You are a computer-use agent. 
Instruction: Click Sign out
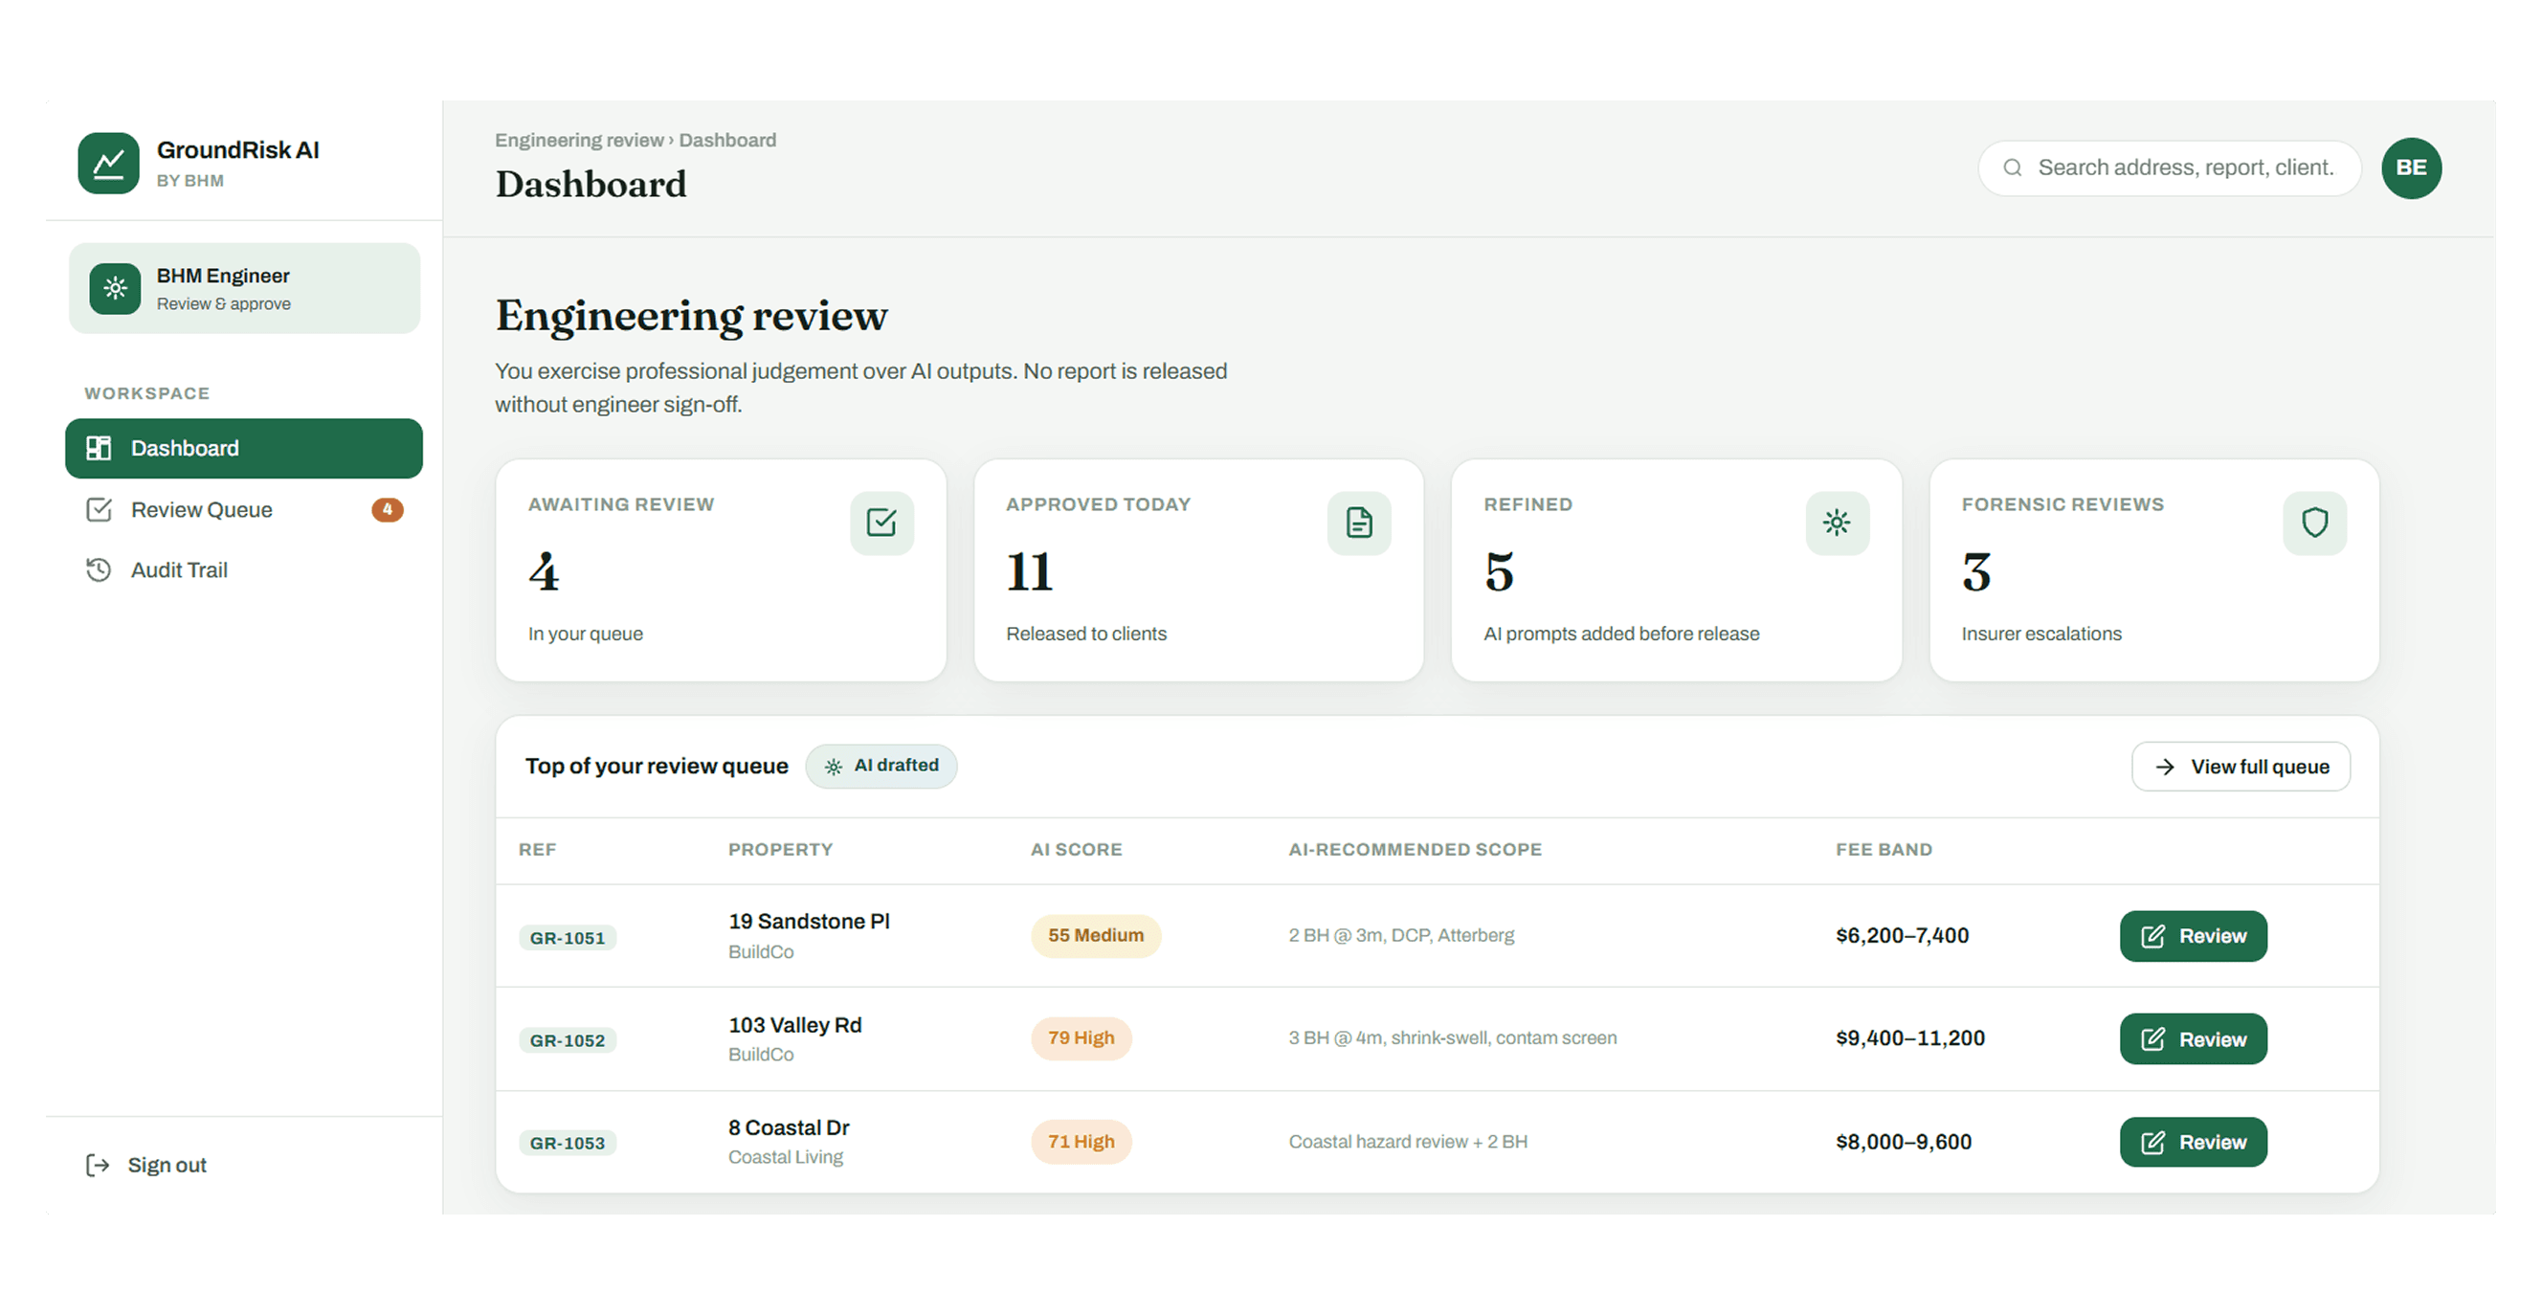[x=146, y=1165]
